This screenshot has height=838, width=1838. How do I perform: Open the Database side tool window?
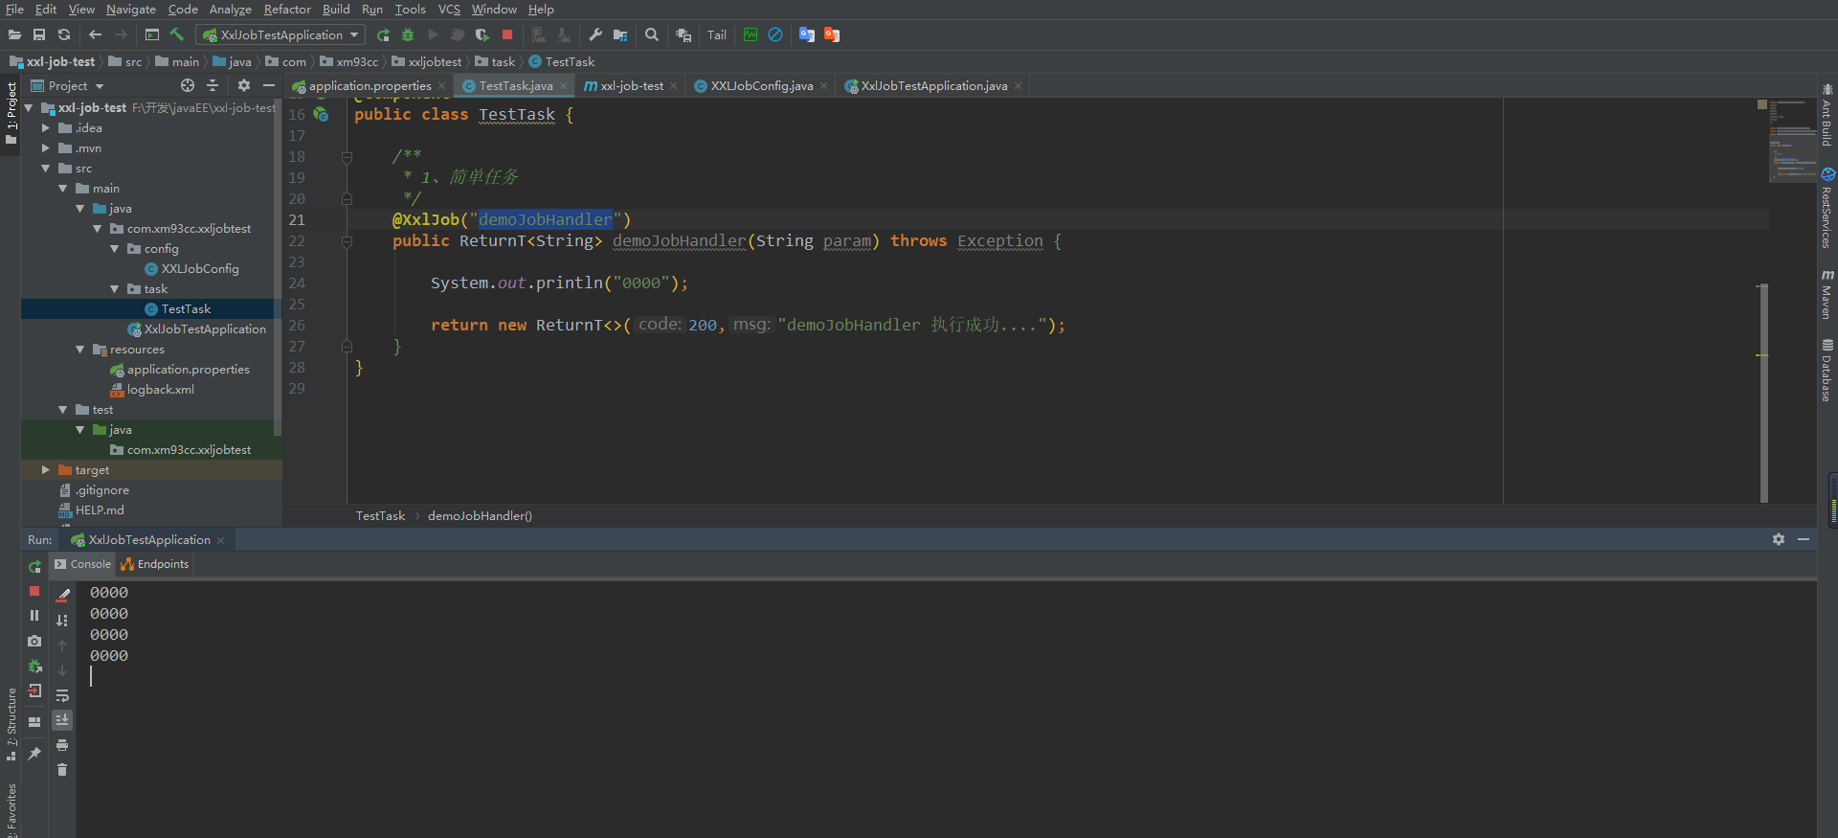(1827, 370)
